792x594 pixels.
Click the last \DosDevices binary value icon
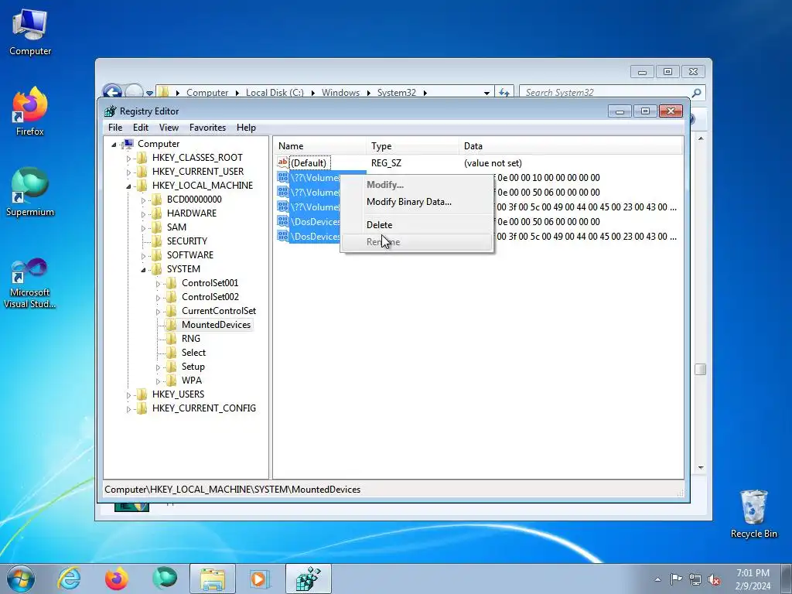[x=283, y=236]
